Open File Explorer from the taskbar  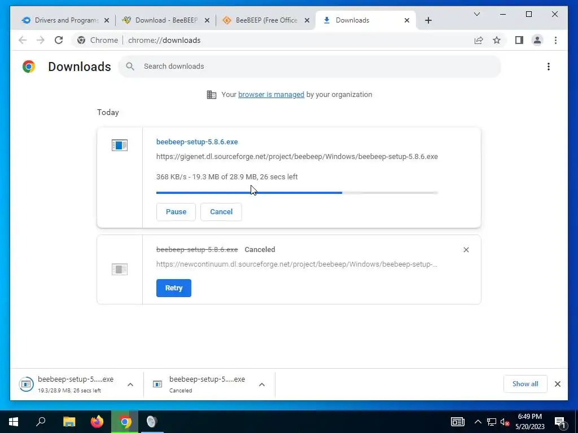coord(69,422)
